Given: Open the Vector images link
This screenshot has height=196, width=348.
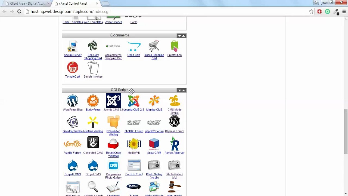Looking at the screenshot, I should coord(113,22).
